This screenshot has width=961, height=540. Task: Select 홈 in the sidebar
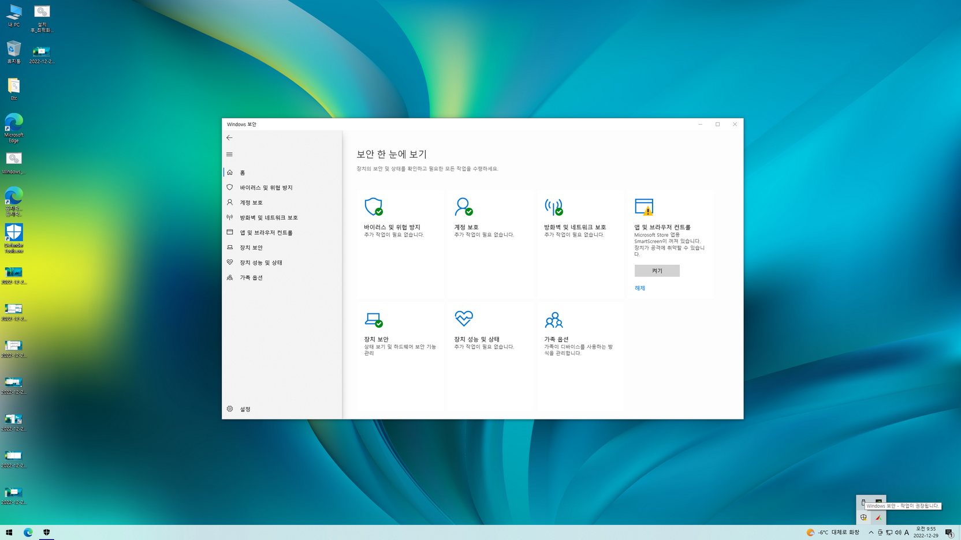pos(282,172)
